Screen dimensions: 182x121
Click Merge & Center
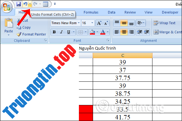(167, 32)
